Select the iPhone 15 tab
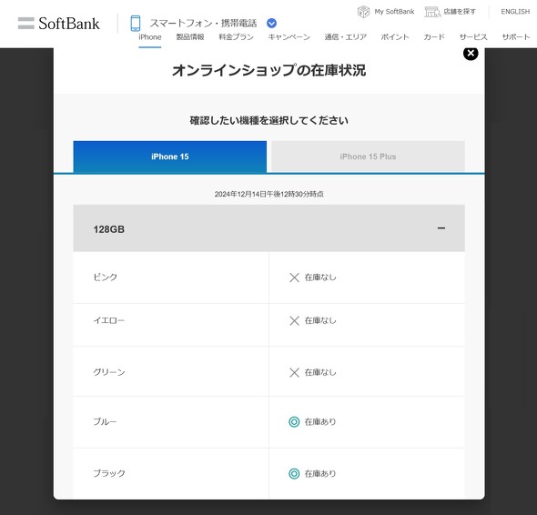 [170, 157]
